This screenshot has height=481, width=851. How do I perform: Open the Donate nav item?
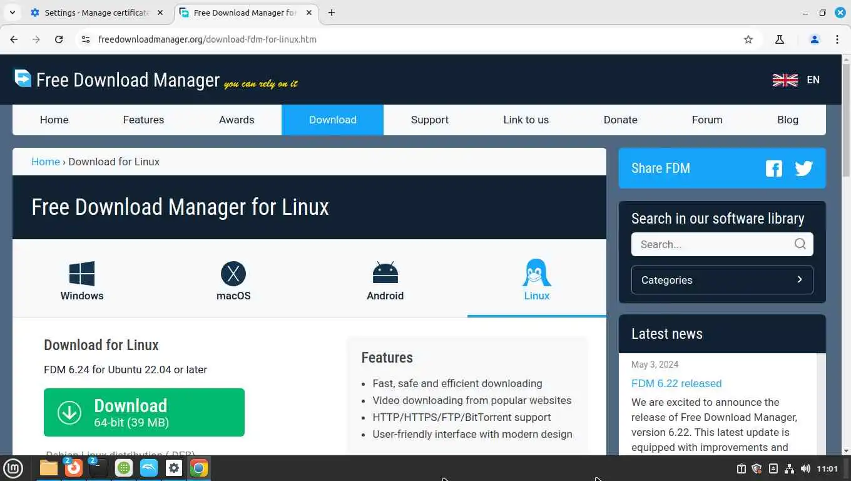(x=621, y=120)
